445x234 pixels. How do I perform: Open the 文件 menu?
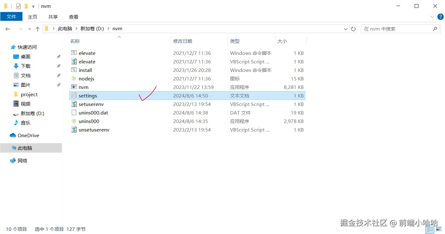pyautogui.click(x=12, y=17)
